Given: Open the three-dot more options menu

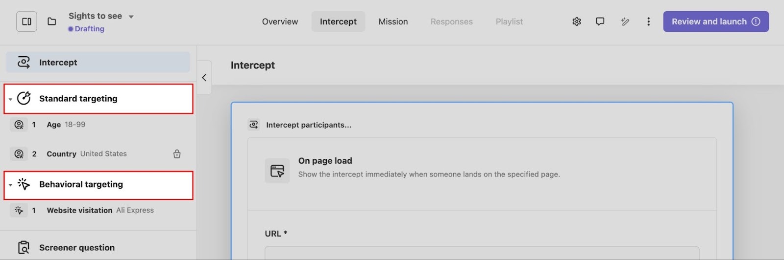Looking at the screenshot, I should [x=648, y=22].
